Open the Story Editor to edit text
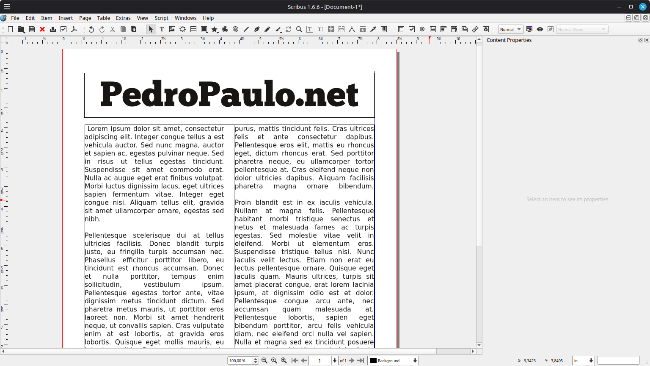650x366 pixels. (x=309, y=29)
